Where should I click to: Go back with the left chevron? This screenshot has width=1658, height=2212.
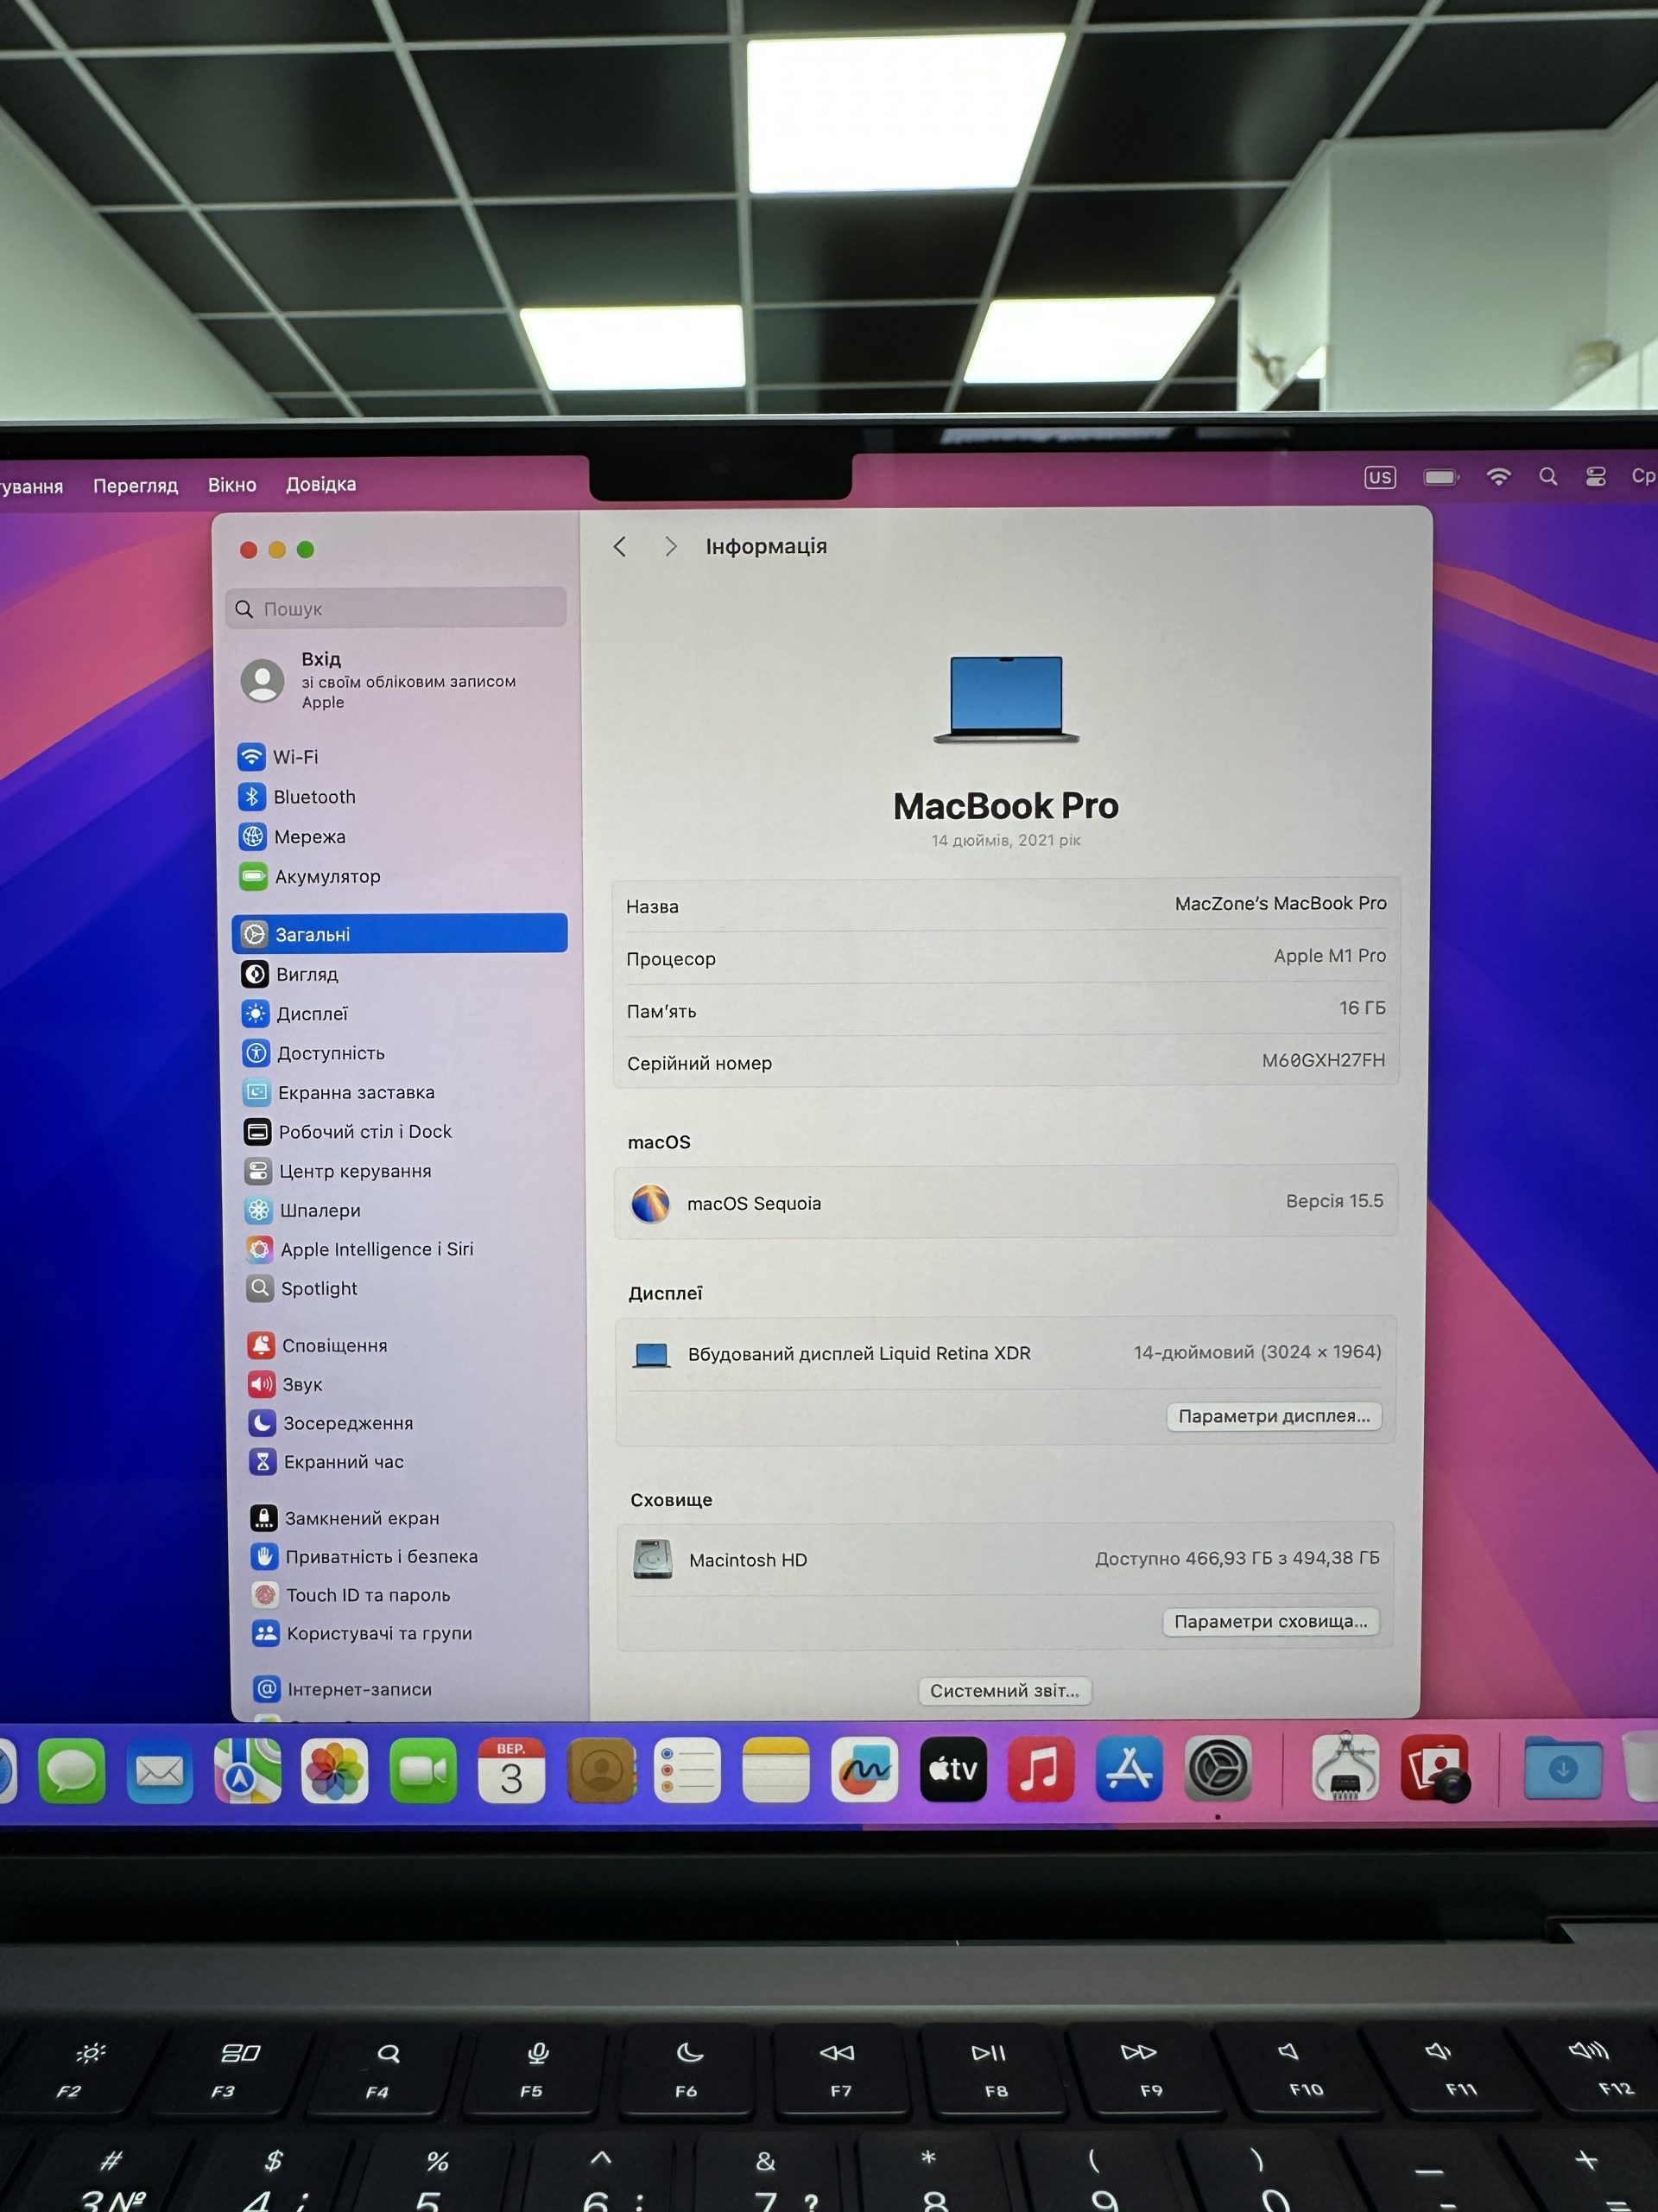(620, 546)
